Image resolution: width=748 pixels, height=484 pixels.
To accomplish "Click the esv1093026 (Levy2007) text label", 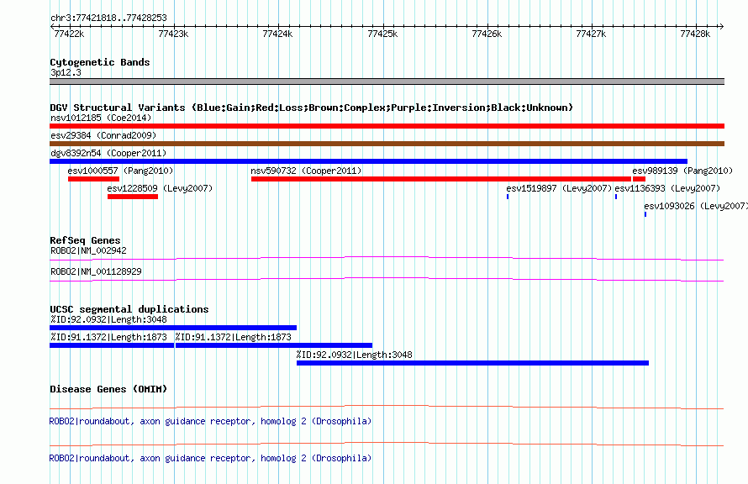I will [696, 206].
